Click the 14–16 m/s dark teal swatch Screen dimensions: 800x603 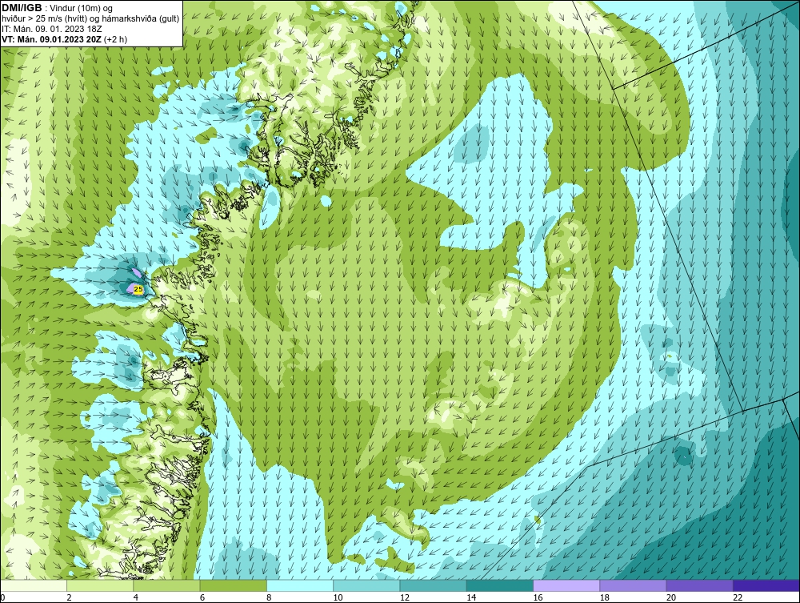(500, 585)
